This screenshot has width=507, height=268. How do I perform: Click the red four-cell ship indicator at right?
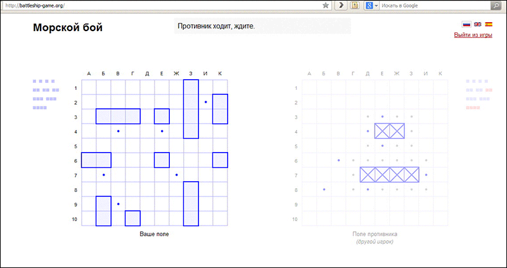click(x=473, y=108)
